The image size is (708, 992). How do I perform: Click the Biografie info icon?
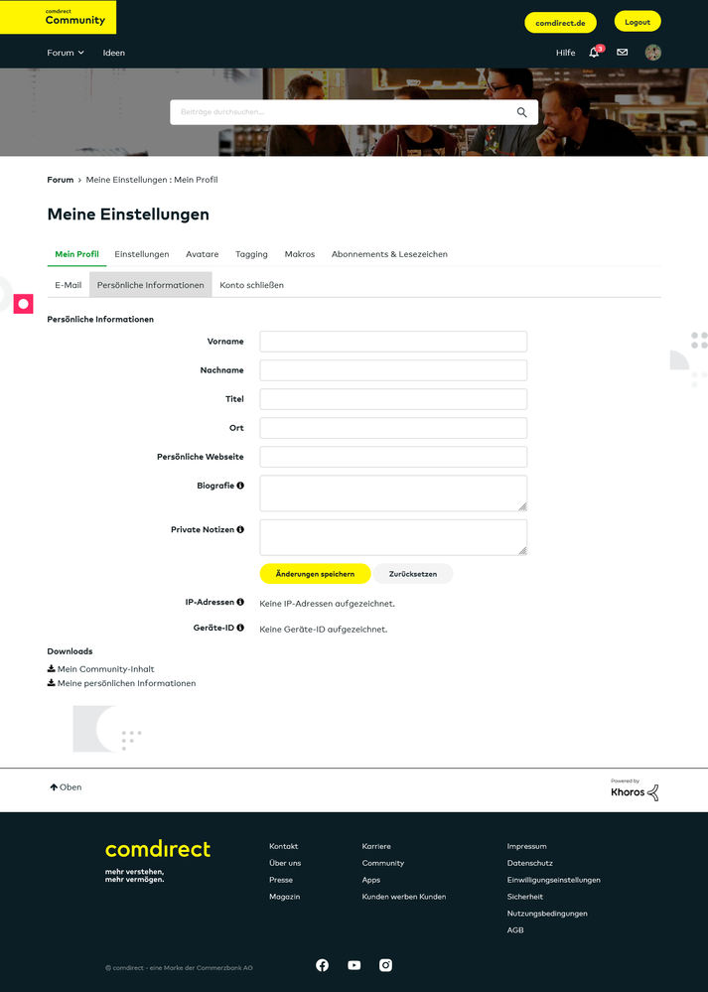click(x=240, y=486)
